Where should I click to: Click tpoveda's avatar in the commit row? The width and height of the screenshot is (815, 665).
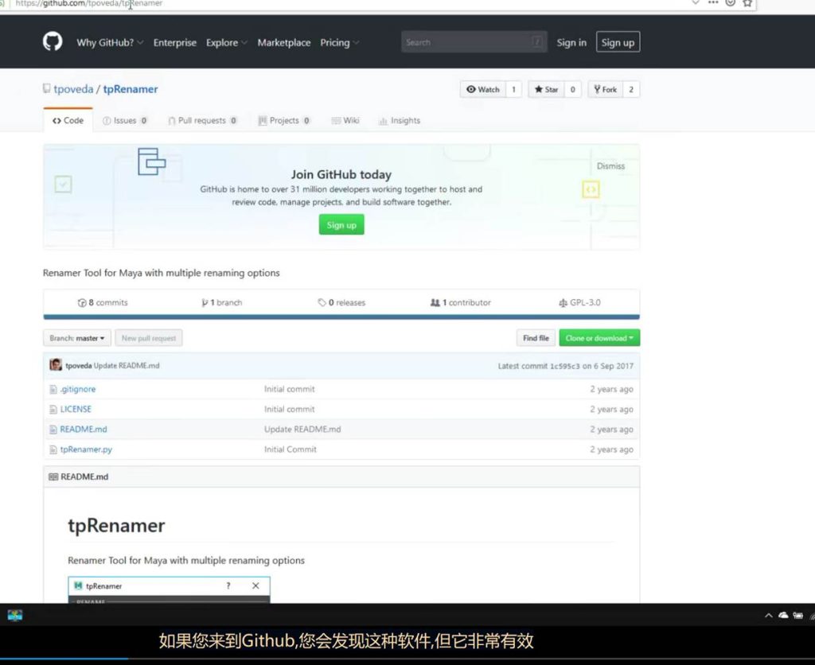click(x=56, y=365)
